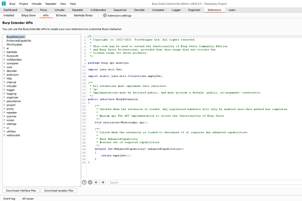
Task: Open the View menu
Action: [63, 4]
